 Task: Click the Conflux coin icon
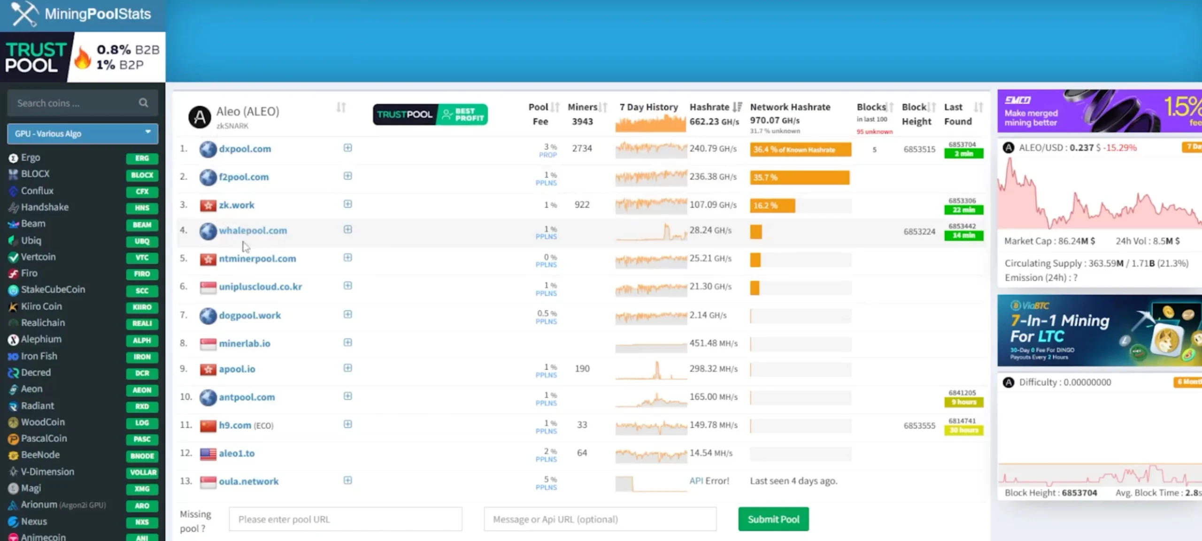tap(13, 191)
